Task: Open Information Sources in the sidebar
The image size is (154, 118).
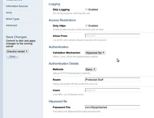Action: [17, 6]
